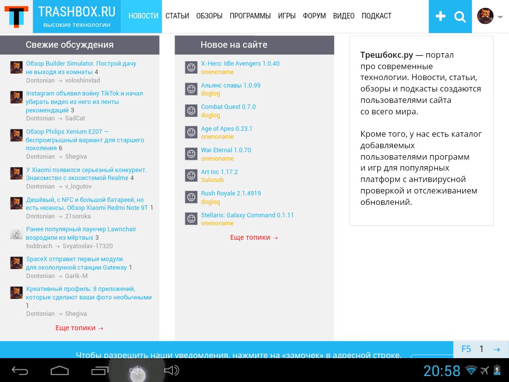Go to the СТАТЬИ section
This screenshot has width=509, height=382.
177,16
